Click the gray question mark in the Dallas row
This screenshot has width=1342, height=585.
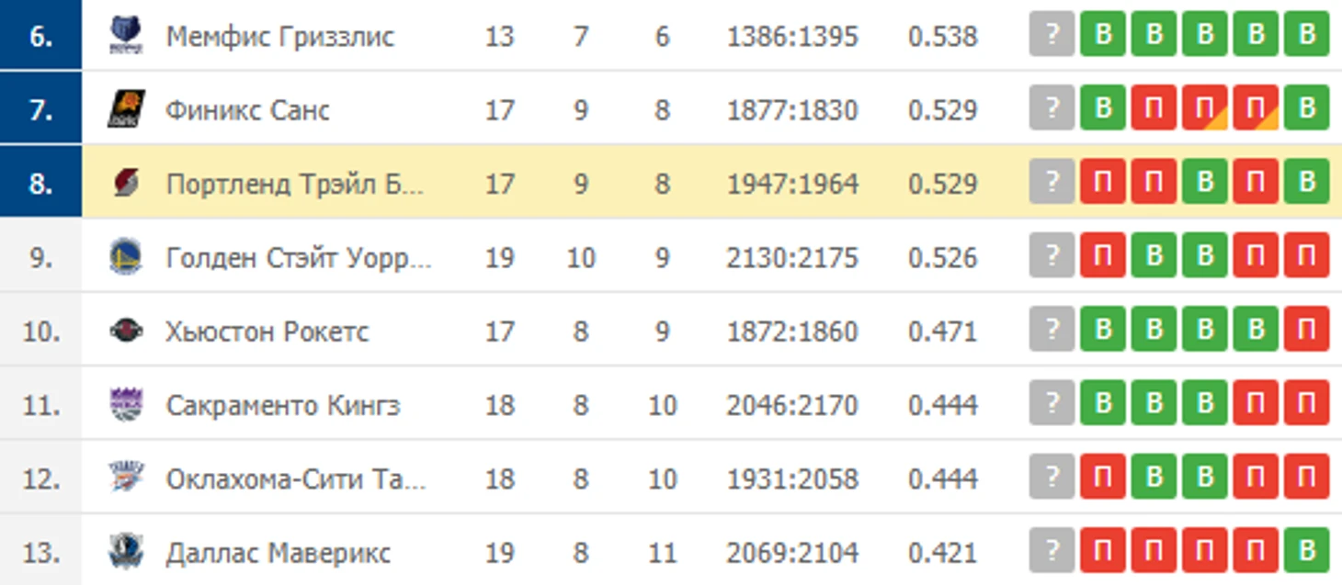pos(1052,552)
